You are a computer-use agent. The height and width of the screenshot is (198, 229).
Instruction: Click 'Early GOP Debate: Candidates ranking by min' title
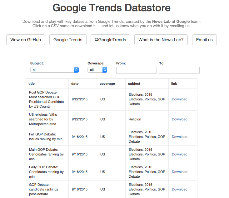click(x=46, y=172)
